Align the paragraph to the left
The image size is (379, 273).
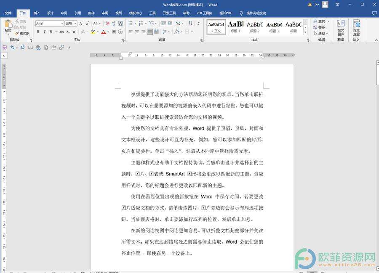pos(131,32)
